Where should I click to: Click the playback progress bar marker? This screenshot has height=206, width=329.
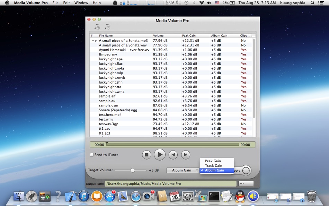107,144
